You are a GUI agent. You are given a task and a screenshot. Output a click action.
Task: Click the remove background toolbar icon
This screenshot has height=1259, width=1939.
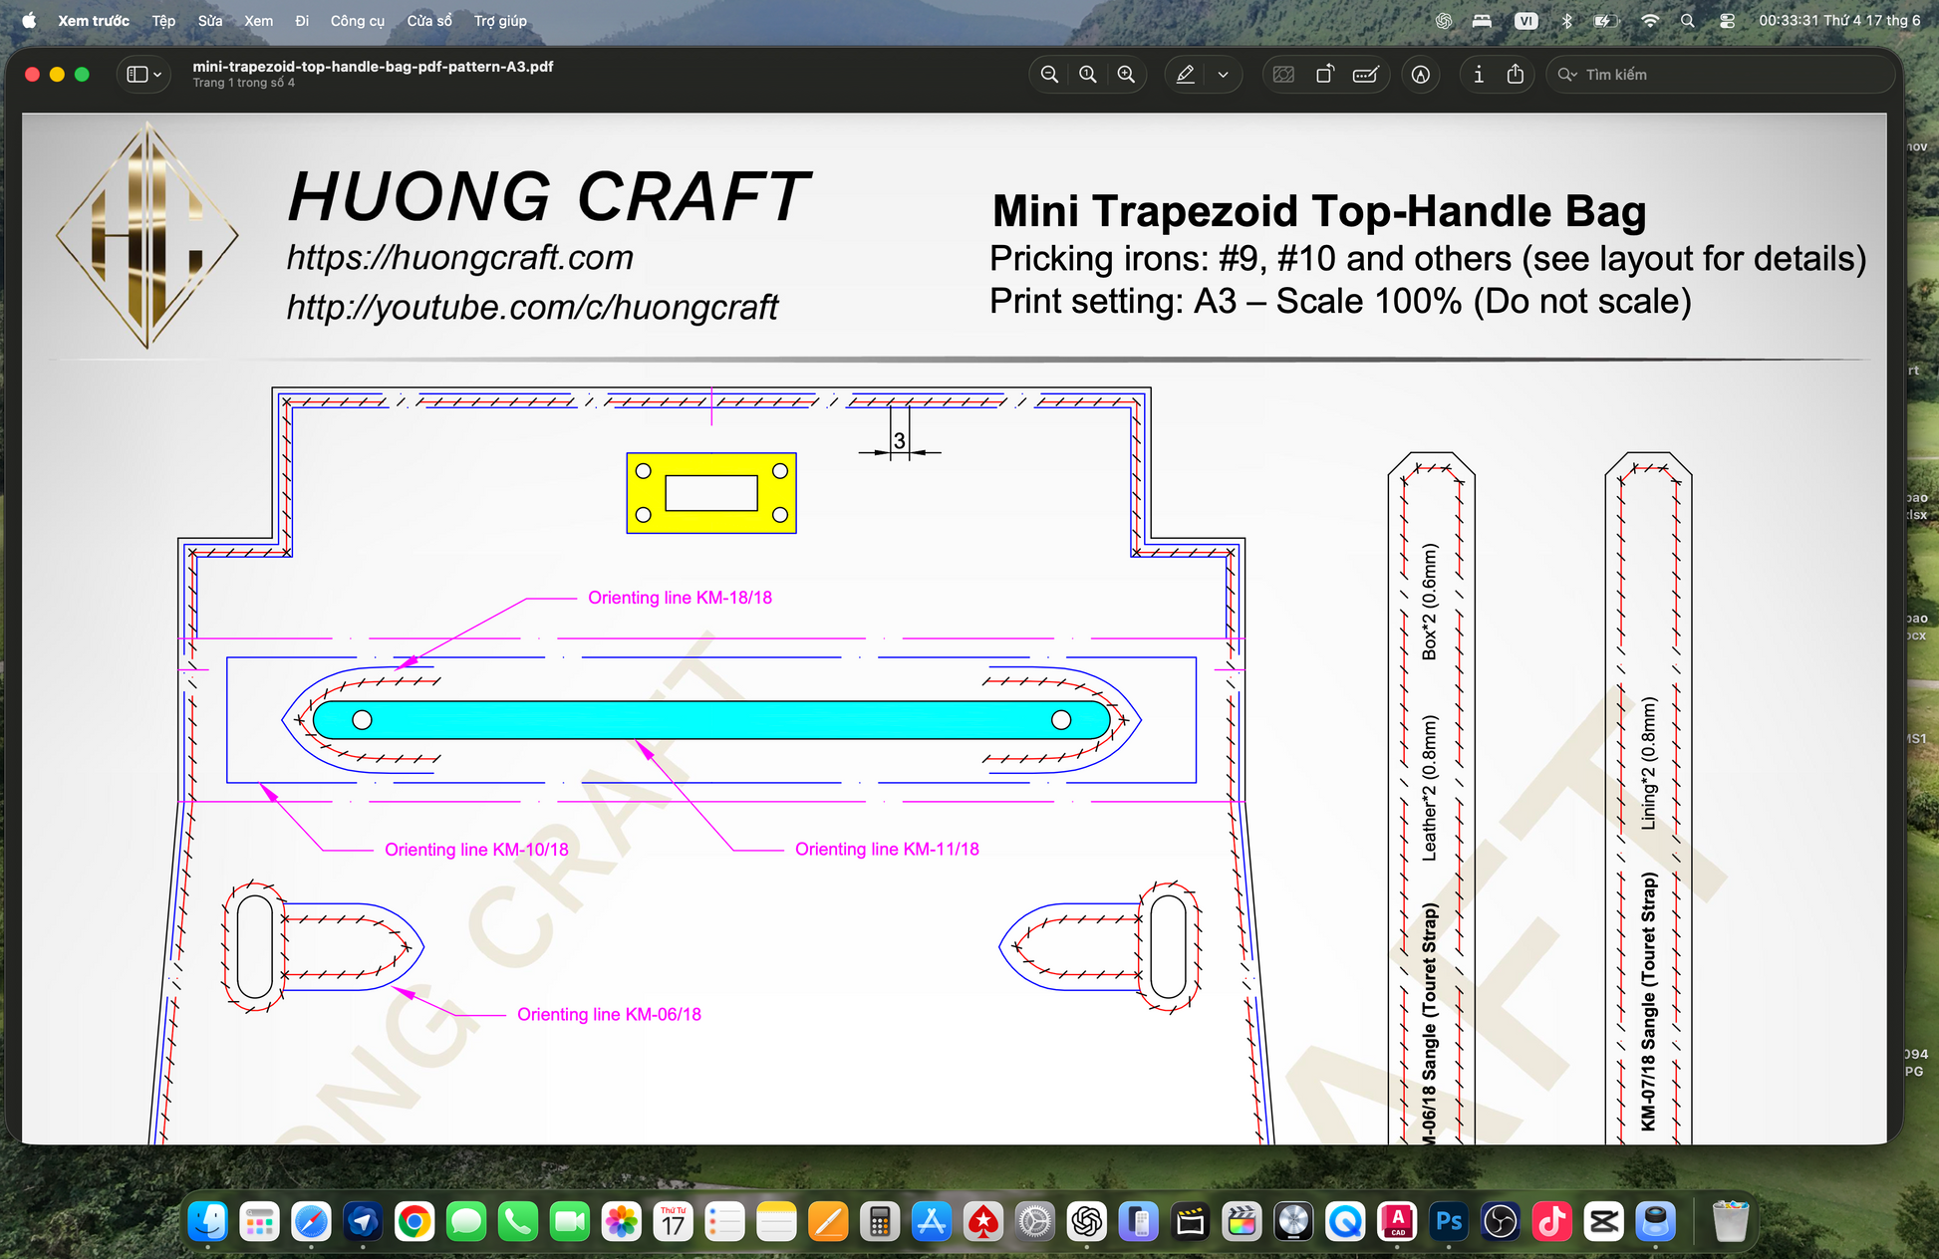point(1284,75)
